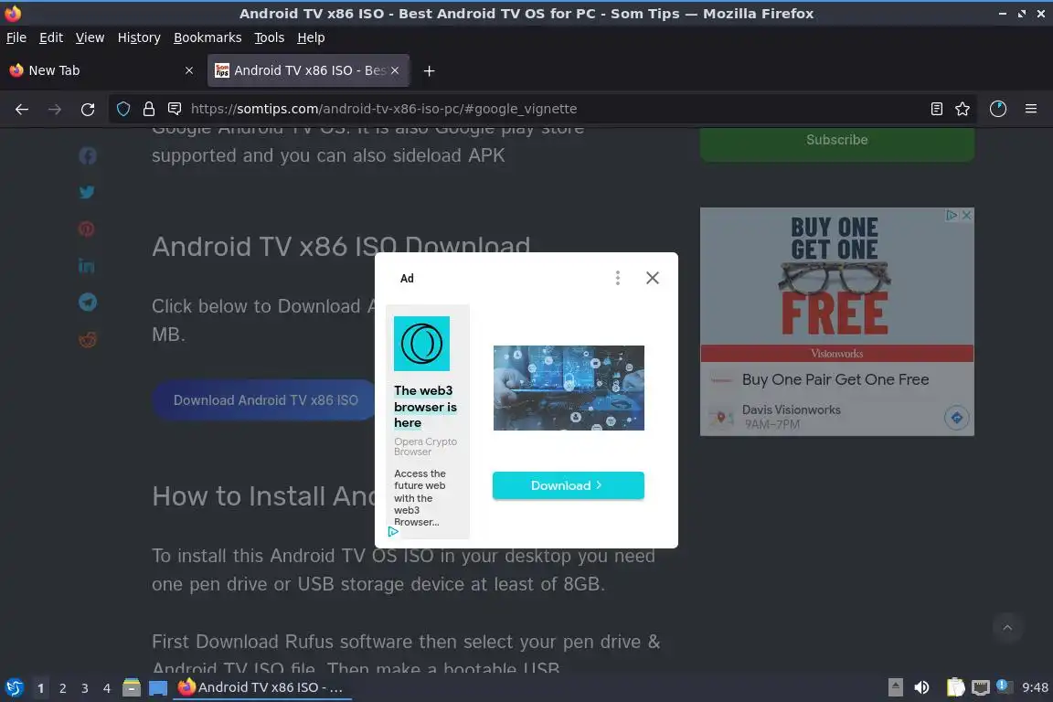
Task: Click the cyan Download button in the ad
Action: click(569, 485)
